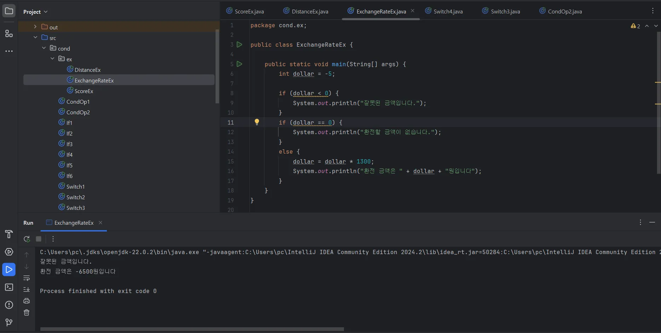Open the Structure tool window icon
This screenshot has width=661, height=333.
tap(9, 34)
